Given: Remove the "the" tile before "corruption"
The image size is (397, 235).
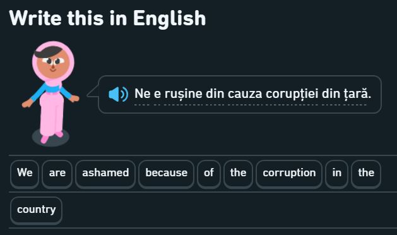Looking at the screenshot, I should 238,174.
